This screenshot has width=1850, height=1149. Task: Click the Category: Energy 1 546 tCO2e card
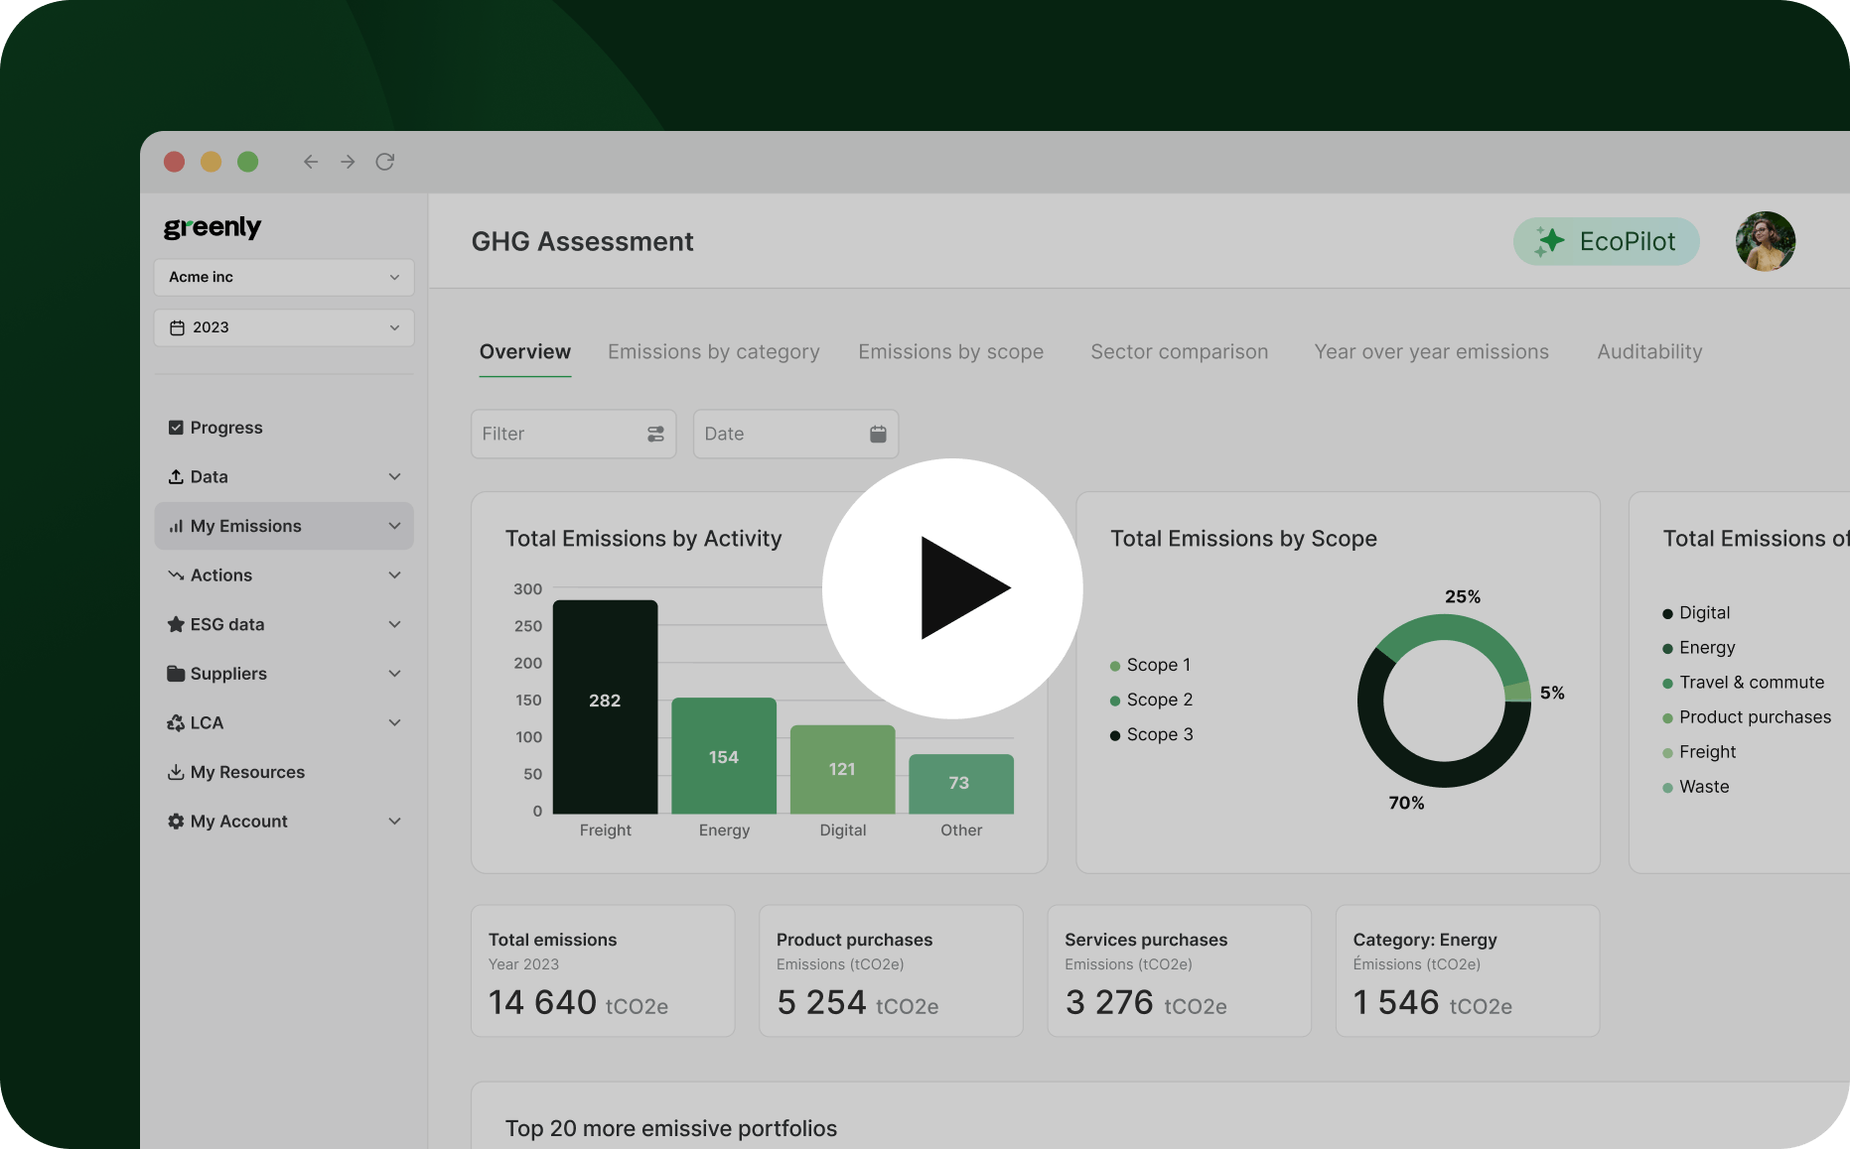tap(1467, 970)
